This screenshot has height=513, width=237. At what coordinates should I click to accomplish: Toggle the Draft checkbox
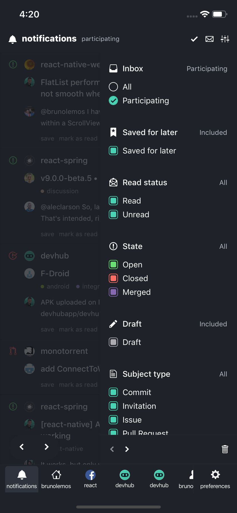click(x=113, y=342)
